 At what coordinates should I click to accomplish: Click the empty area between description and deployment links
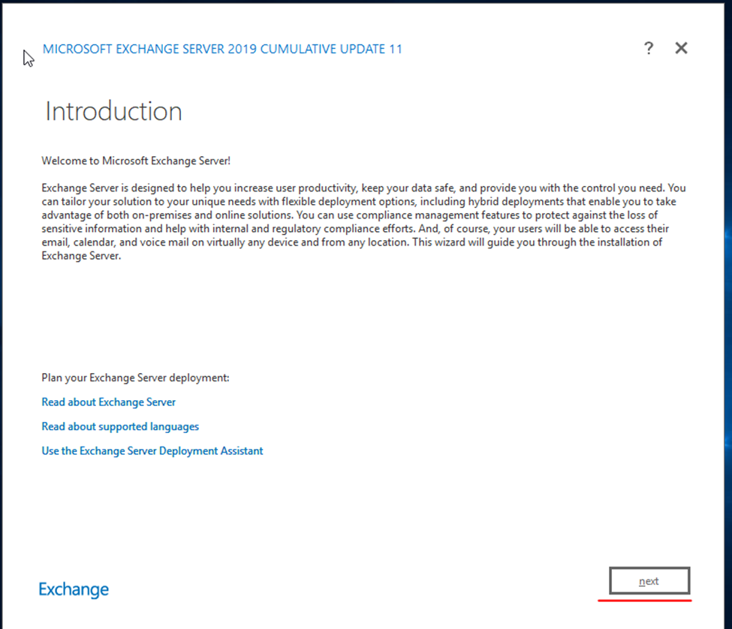pos(360,315)
